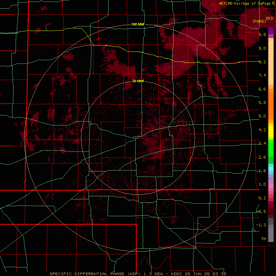Click the TH threshold label on the legend
The height and width of the screenshot is (276, 276).
pyautogui.click(x=263, y=239)
